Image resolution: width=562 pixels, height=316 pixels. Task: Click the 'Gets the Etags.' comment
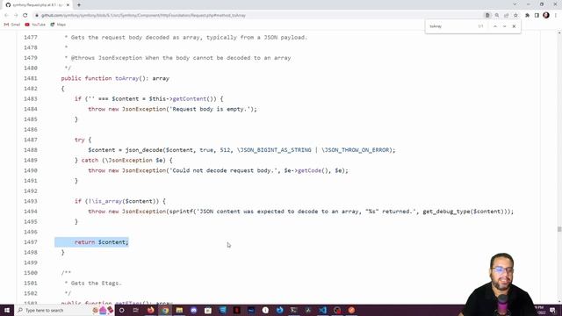coord(93,283)
